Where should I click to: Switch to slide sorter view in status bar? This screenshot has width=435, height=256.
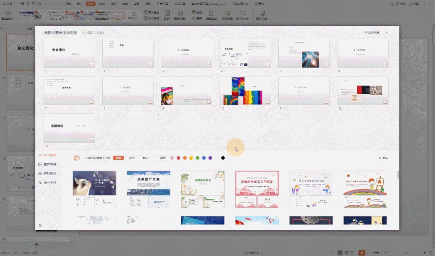pos(346,253)
